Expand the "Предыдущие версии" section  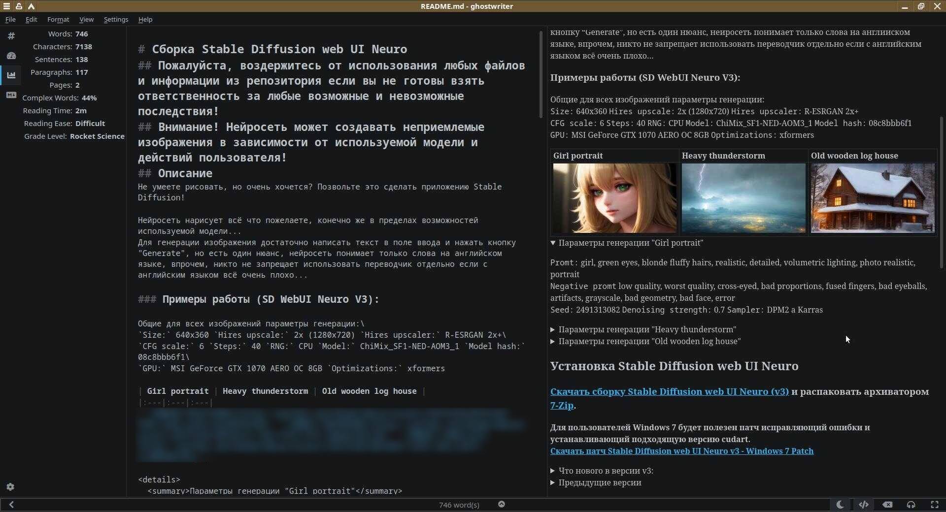[x=596, y=482]
